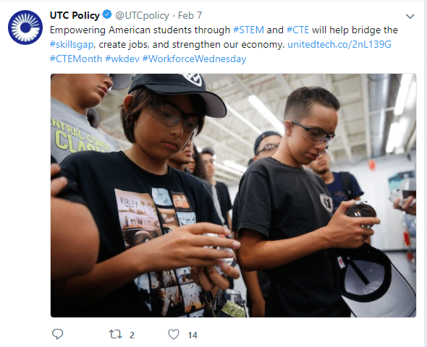Viewport: 427px width, 347px height.
Task: Visit the unitedtech.co/2nL139G link
Action: click(339, 44)
